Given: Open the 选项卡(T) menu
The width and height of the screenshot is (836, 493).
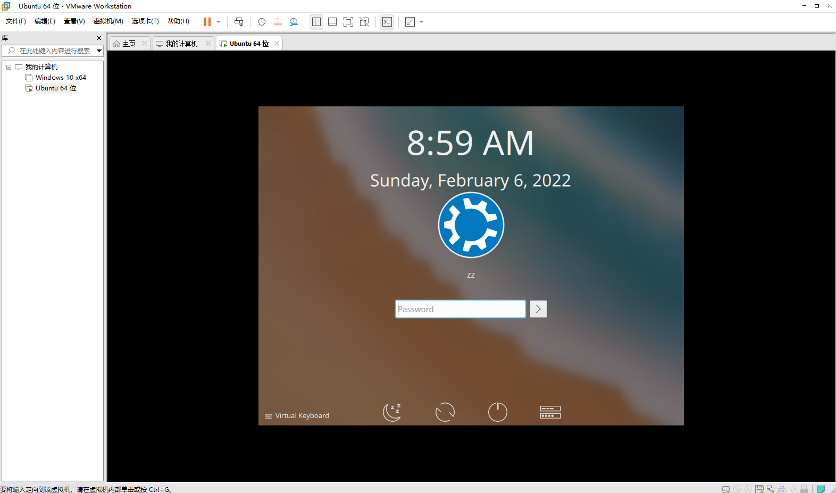Looking at the screenshot, I should (x=145, y=21).
